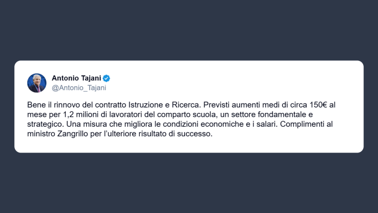
Task: Click the word "Bene" starting the tweet
Action: pos(35,104)
